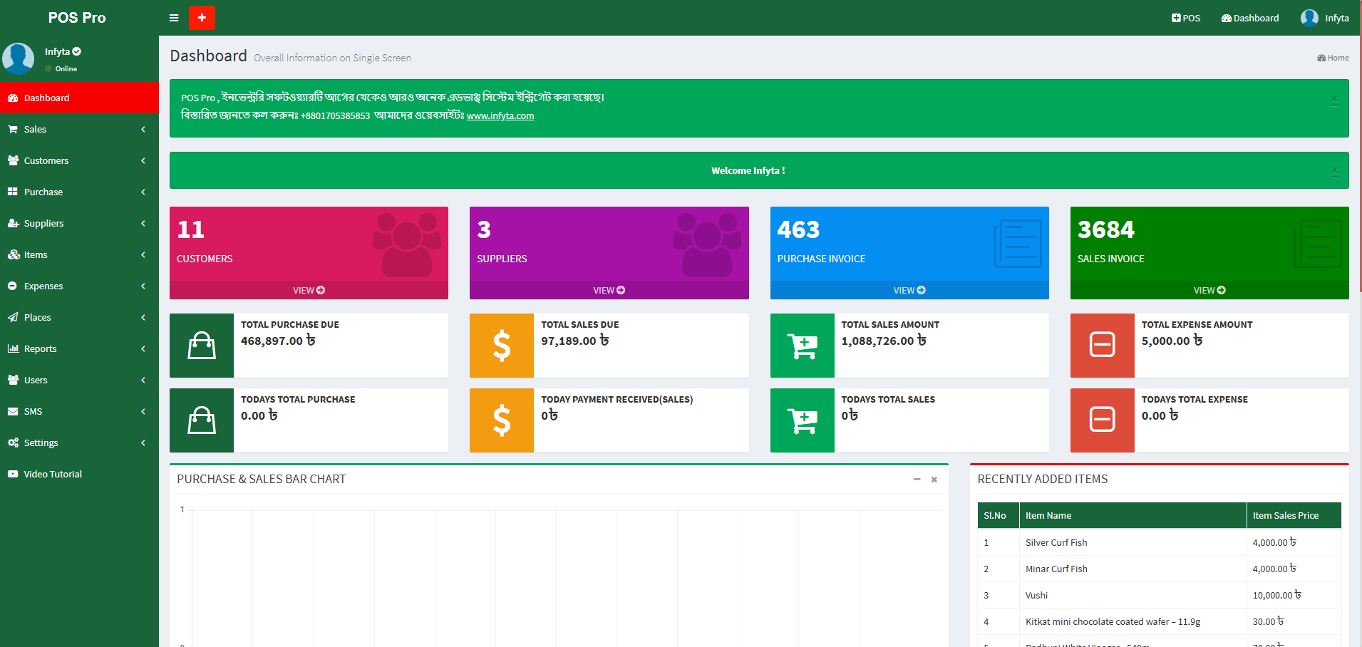This screenshot has width=1362, height=647.
Task: Expand the Settings sidebar menu
Action: pos(41,442)
